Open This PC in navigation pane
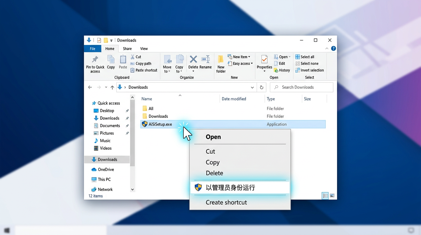 point(101,179)
